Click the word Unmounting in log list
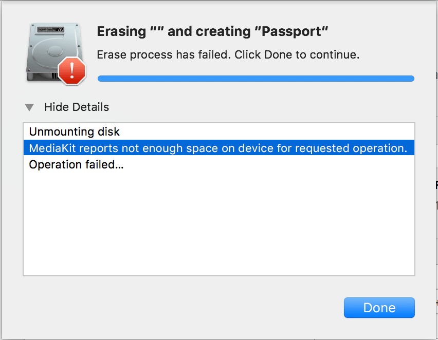 click(x=62, y=132)
